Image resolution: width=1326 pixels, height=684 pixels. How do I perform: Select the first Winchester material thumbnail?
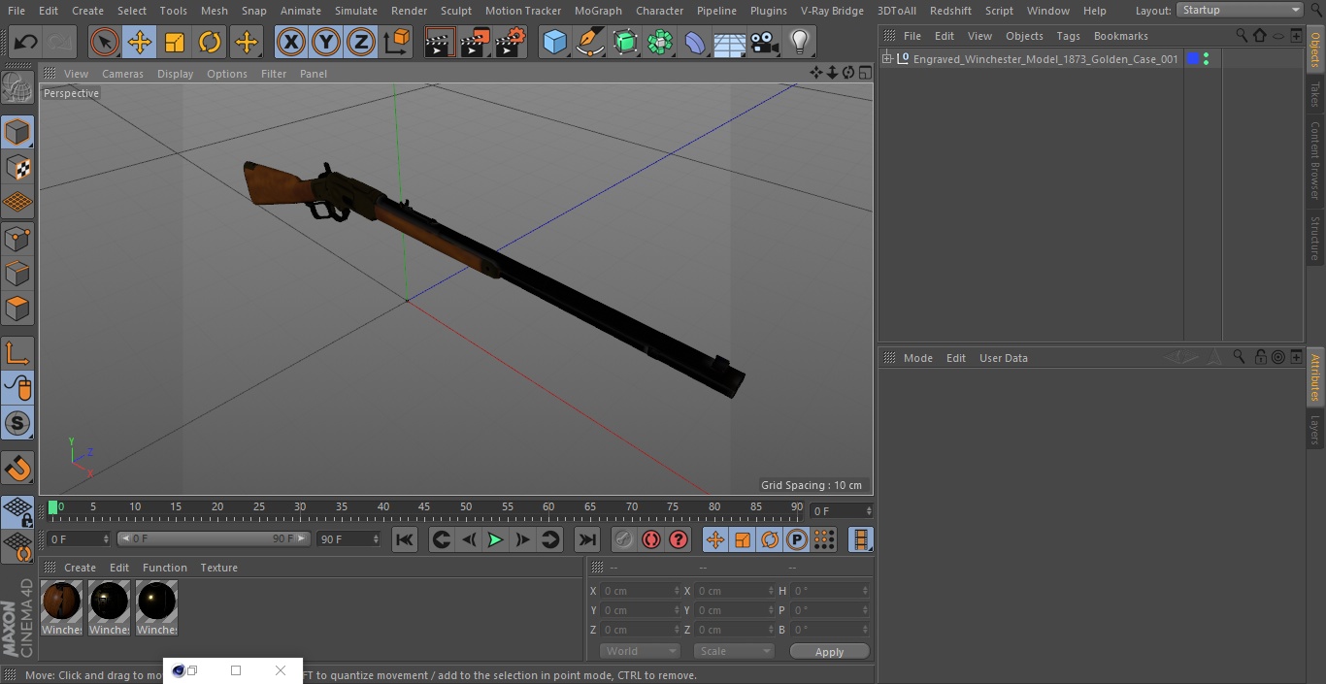click(x=62, y=608)
